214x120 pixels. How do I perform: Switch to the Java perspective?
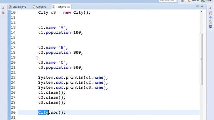(207, 1)
